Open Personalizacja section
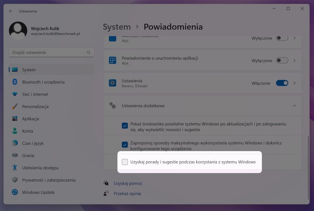 [51, 106]
